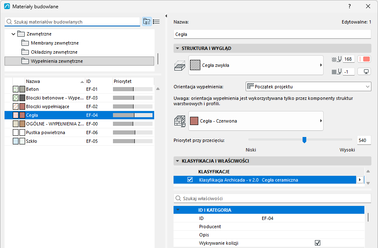Toggle the Wykrywanie kolizji checkbox
Screen dimensions: 378x248
pos(318,243)
